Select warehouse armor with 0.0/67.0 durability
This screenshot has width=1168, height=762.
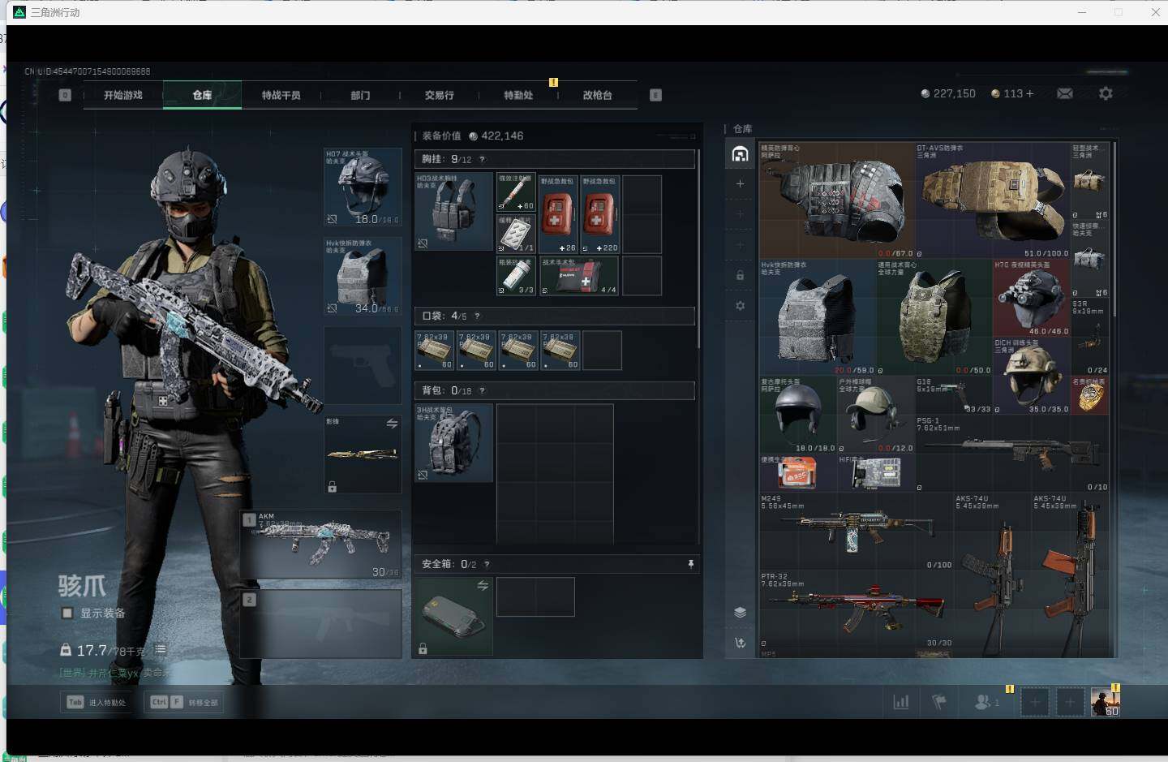point(837,200)
